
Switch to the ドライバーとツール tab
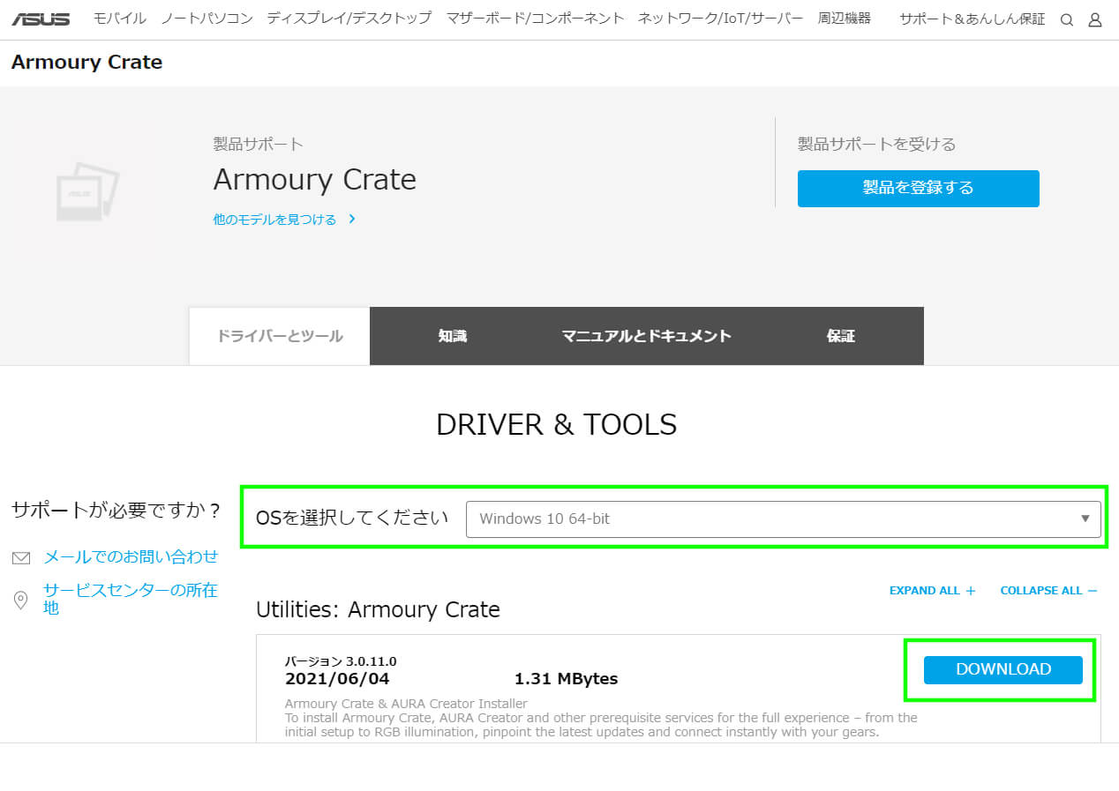coord(280,336)
